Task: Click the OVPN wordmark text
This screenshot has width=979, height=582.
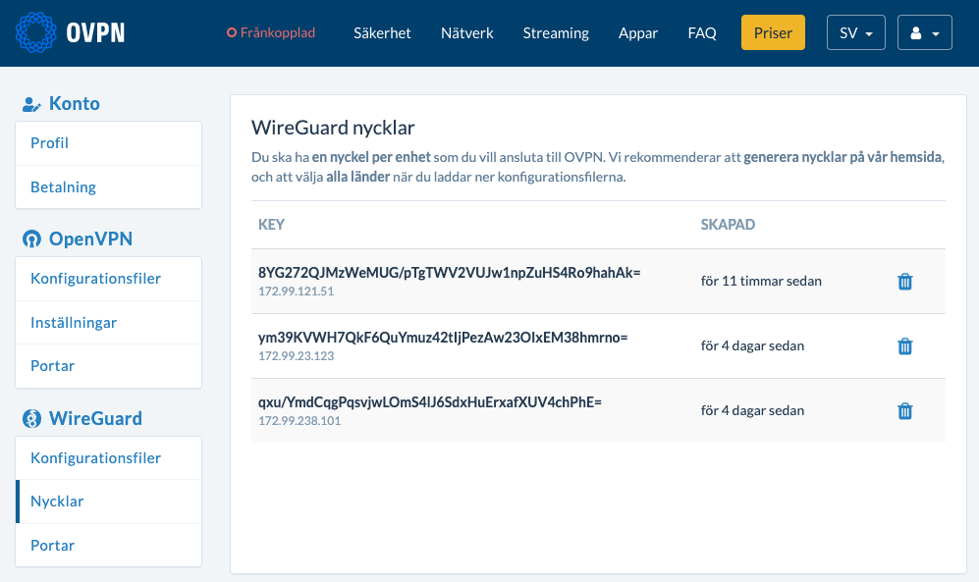Action: (x=95, y=32)
